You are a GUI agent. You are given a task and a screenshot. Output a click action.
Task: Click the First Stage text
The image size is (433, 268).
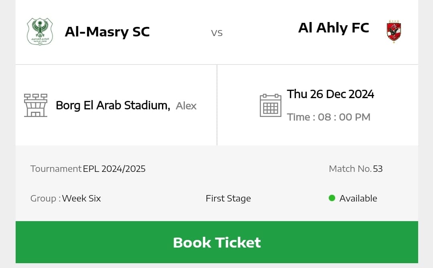[228, 198]
